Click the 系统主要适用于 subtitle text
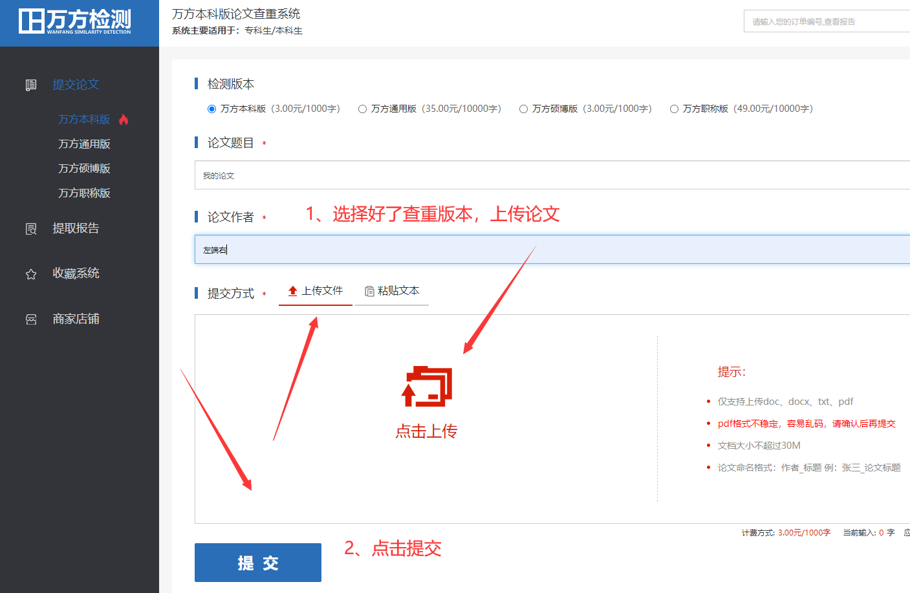The image size is (910, 593). [237, 30]
